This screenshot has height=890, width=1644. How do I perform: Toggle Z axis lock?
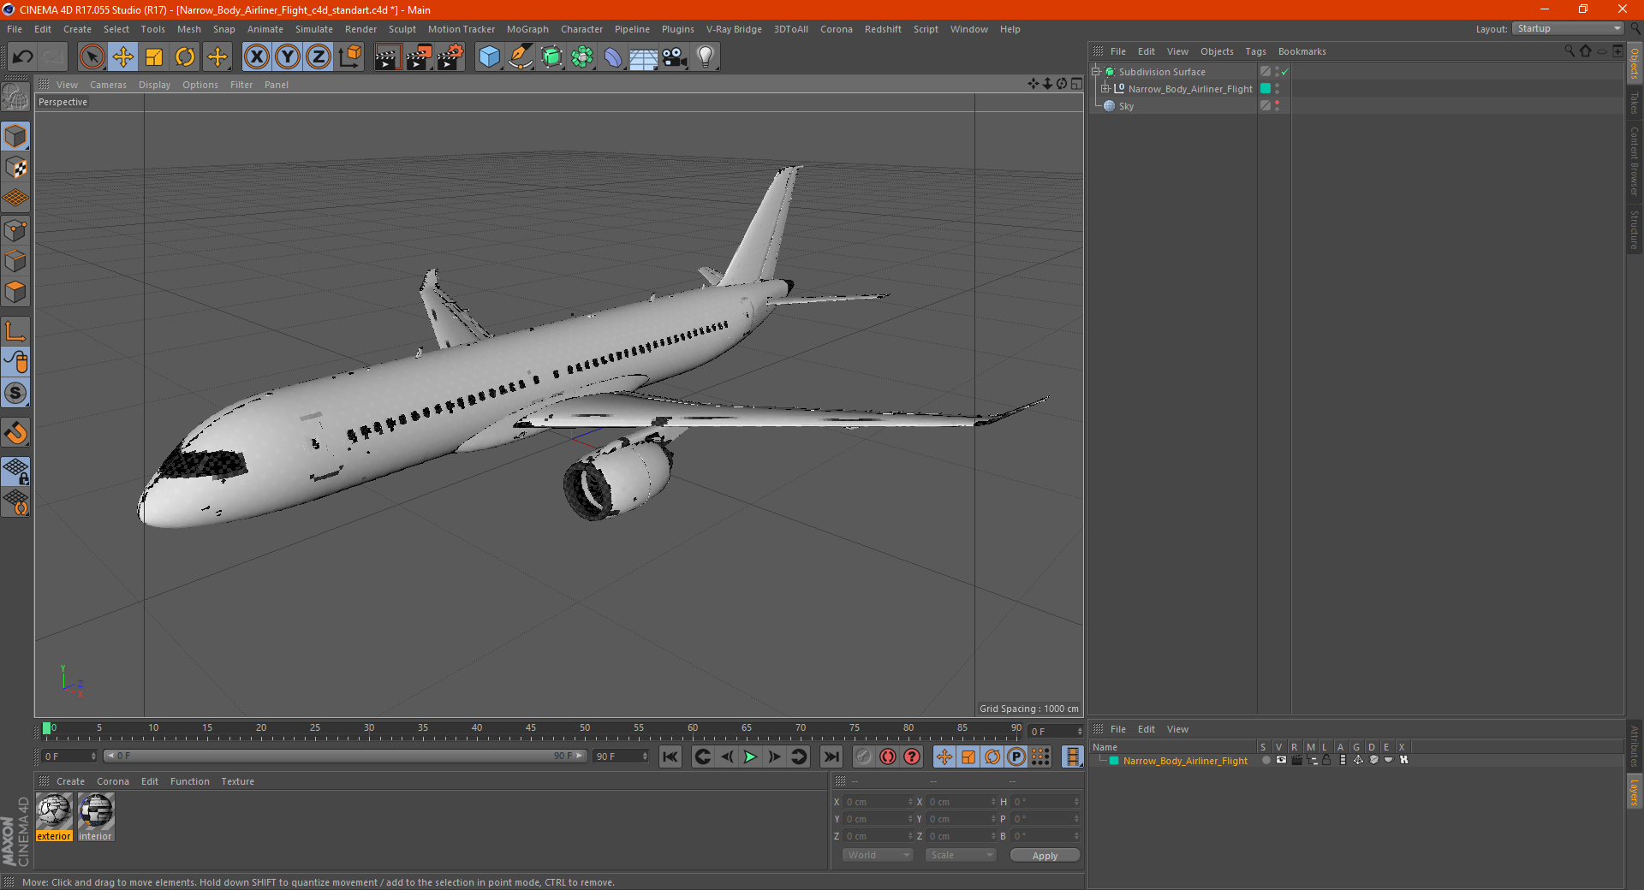pyautogui.click(x=319, y=57)
